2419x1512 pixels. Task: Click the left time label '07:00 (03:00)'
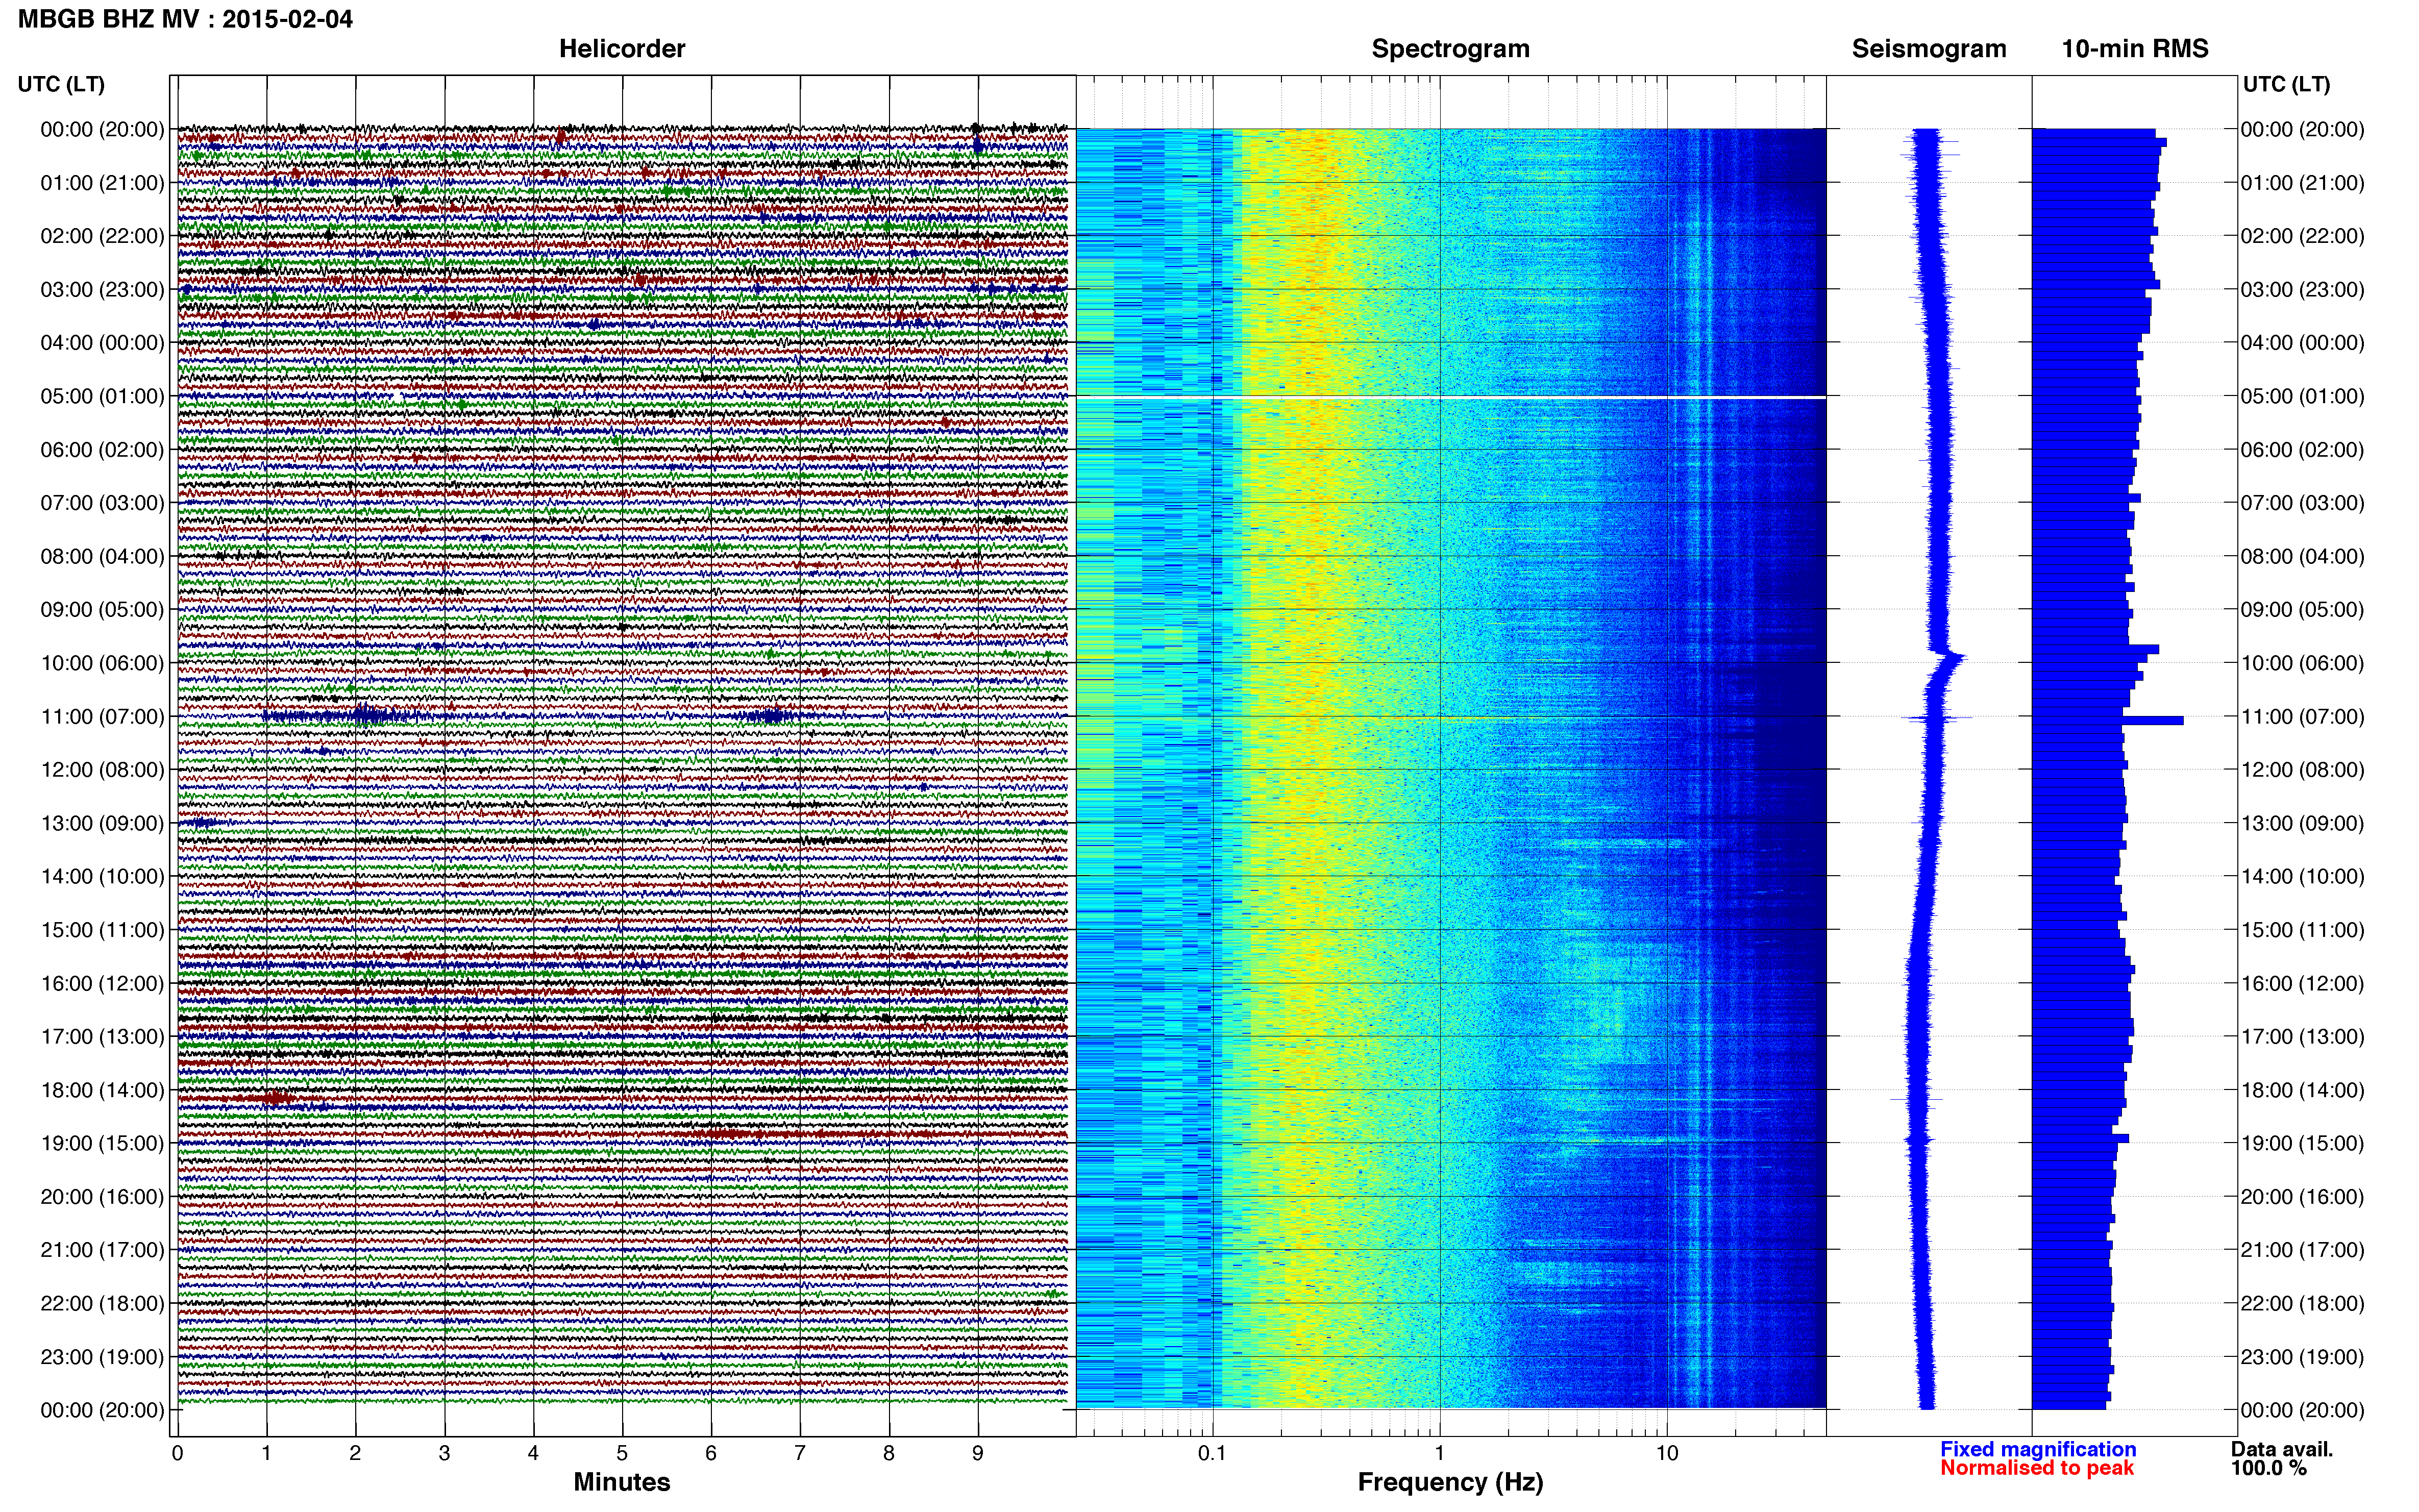(x=102, y=503)
